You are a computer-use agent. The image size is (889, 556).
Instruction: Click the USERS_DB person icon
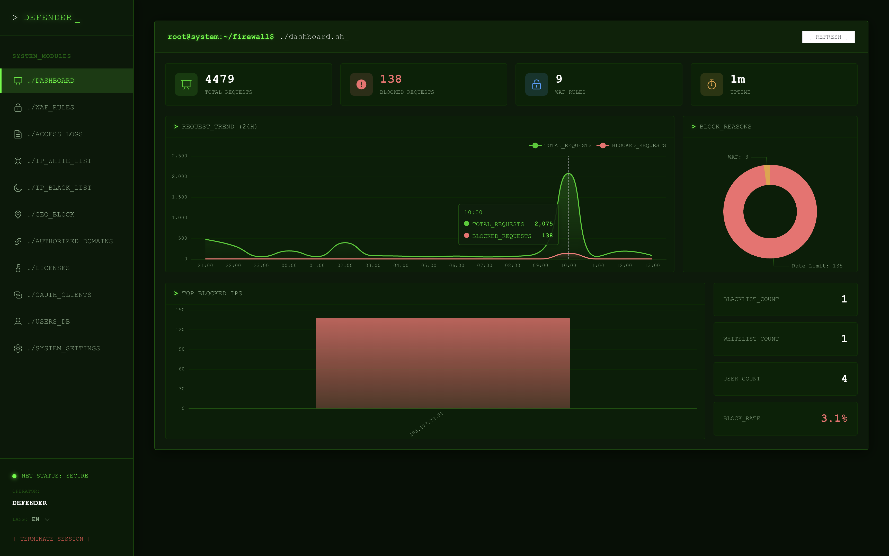[x=18, y=322]
